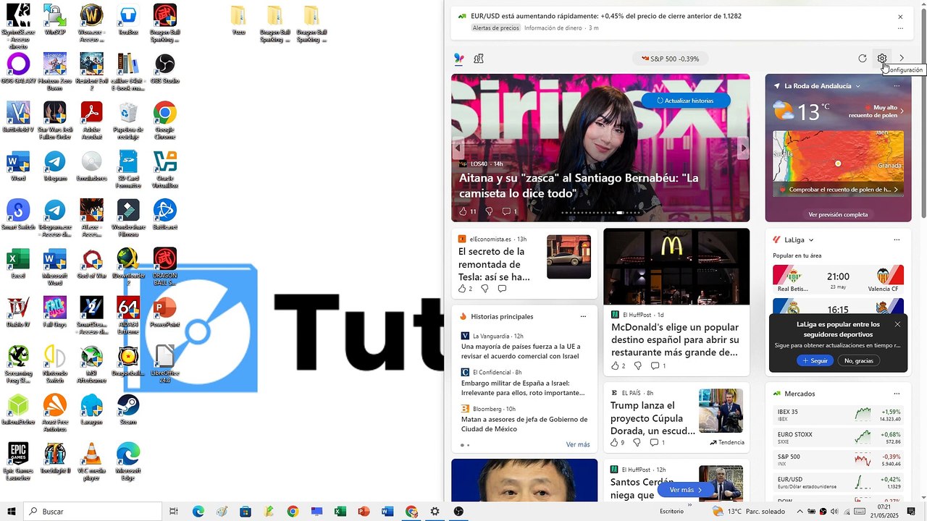Open the taskbar weather widget showing 13°C

pos(749,512)
